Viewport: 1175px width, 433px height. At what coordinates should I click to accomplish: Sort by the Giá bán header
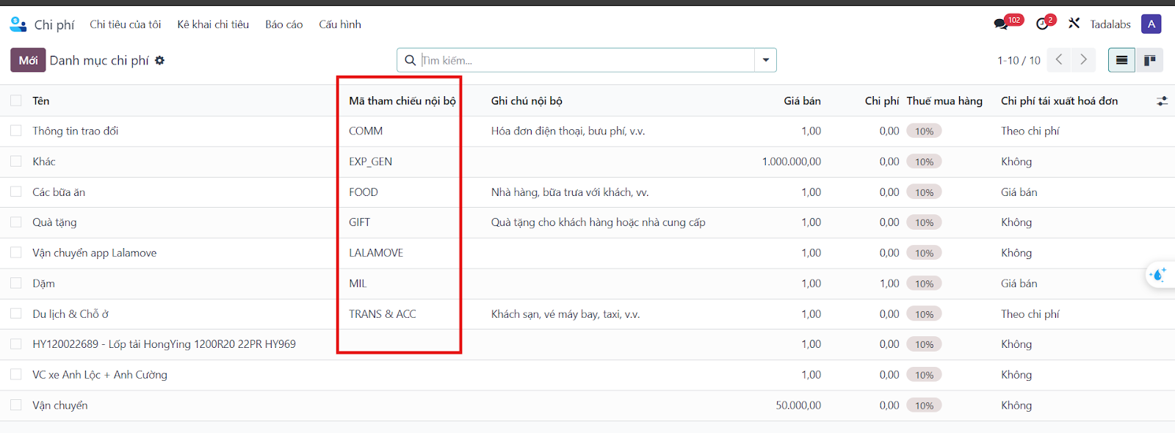point(802,101)
